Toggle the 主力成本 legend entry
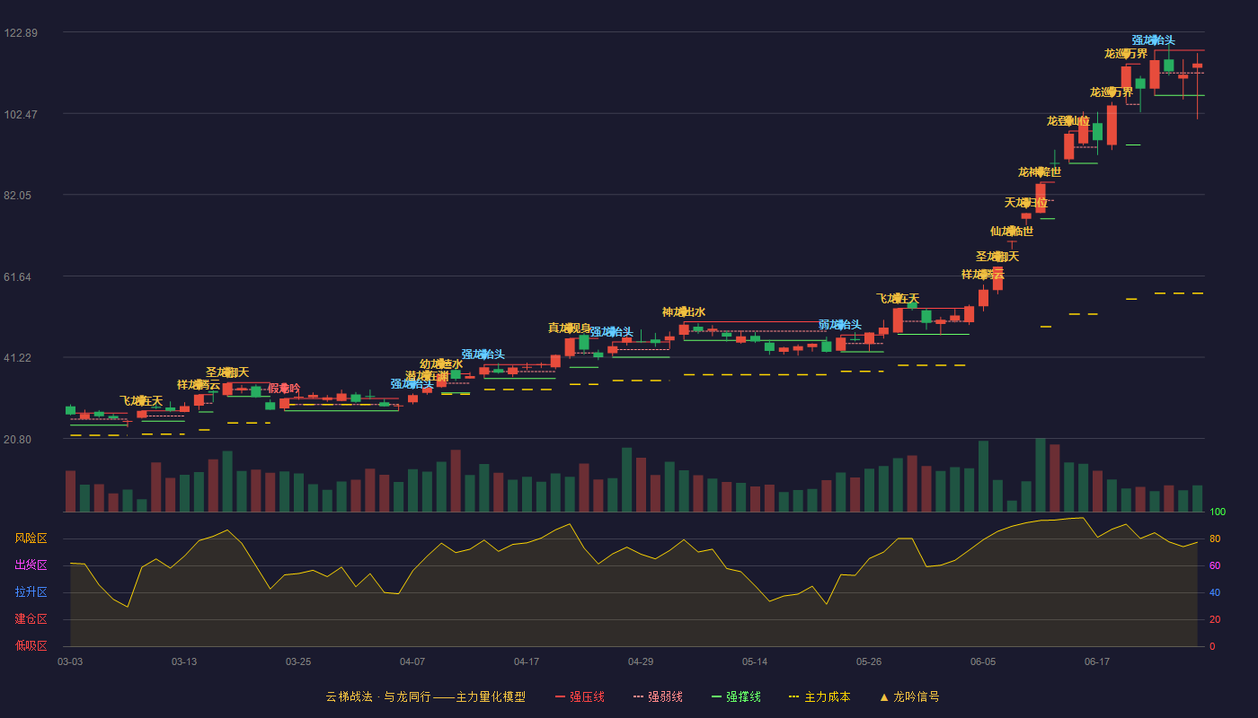This screenshot has height=718, width=1258. click(819, 696)
